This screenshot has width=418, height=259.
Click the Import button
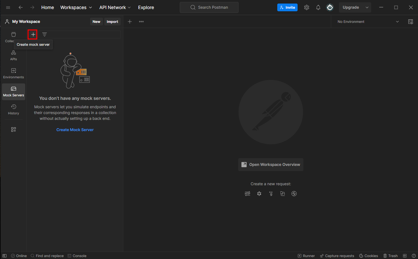click(x=112, y=22)
